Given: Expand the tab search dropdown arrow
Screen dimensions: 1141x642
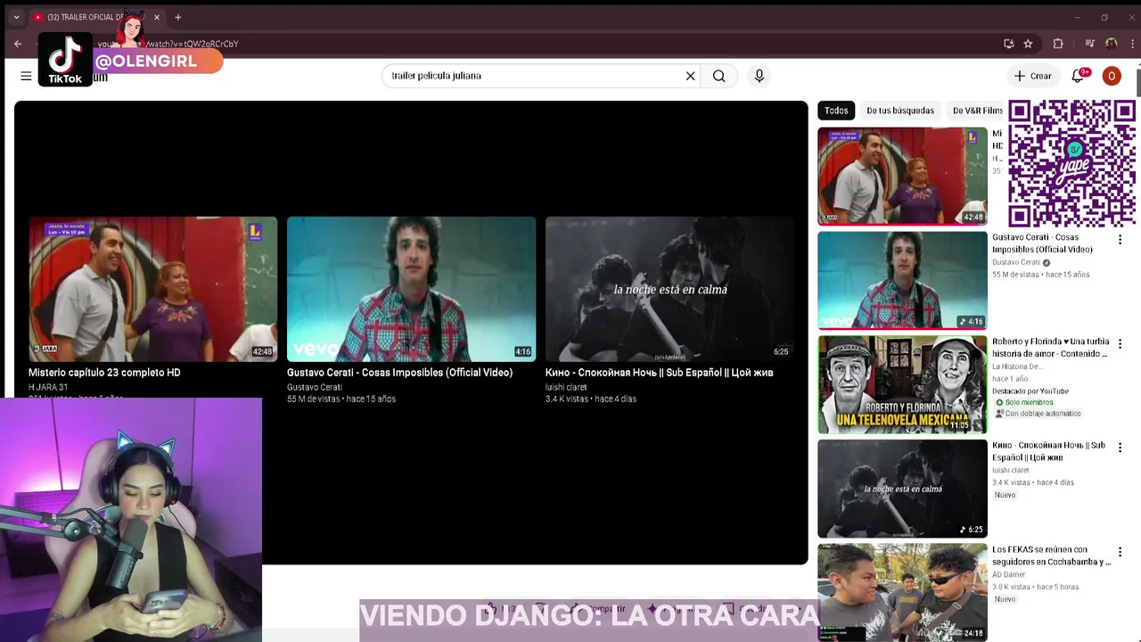Looking at the screenshot, I should pos(16,17).
